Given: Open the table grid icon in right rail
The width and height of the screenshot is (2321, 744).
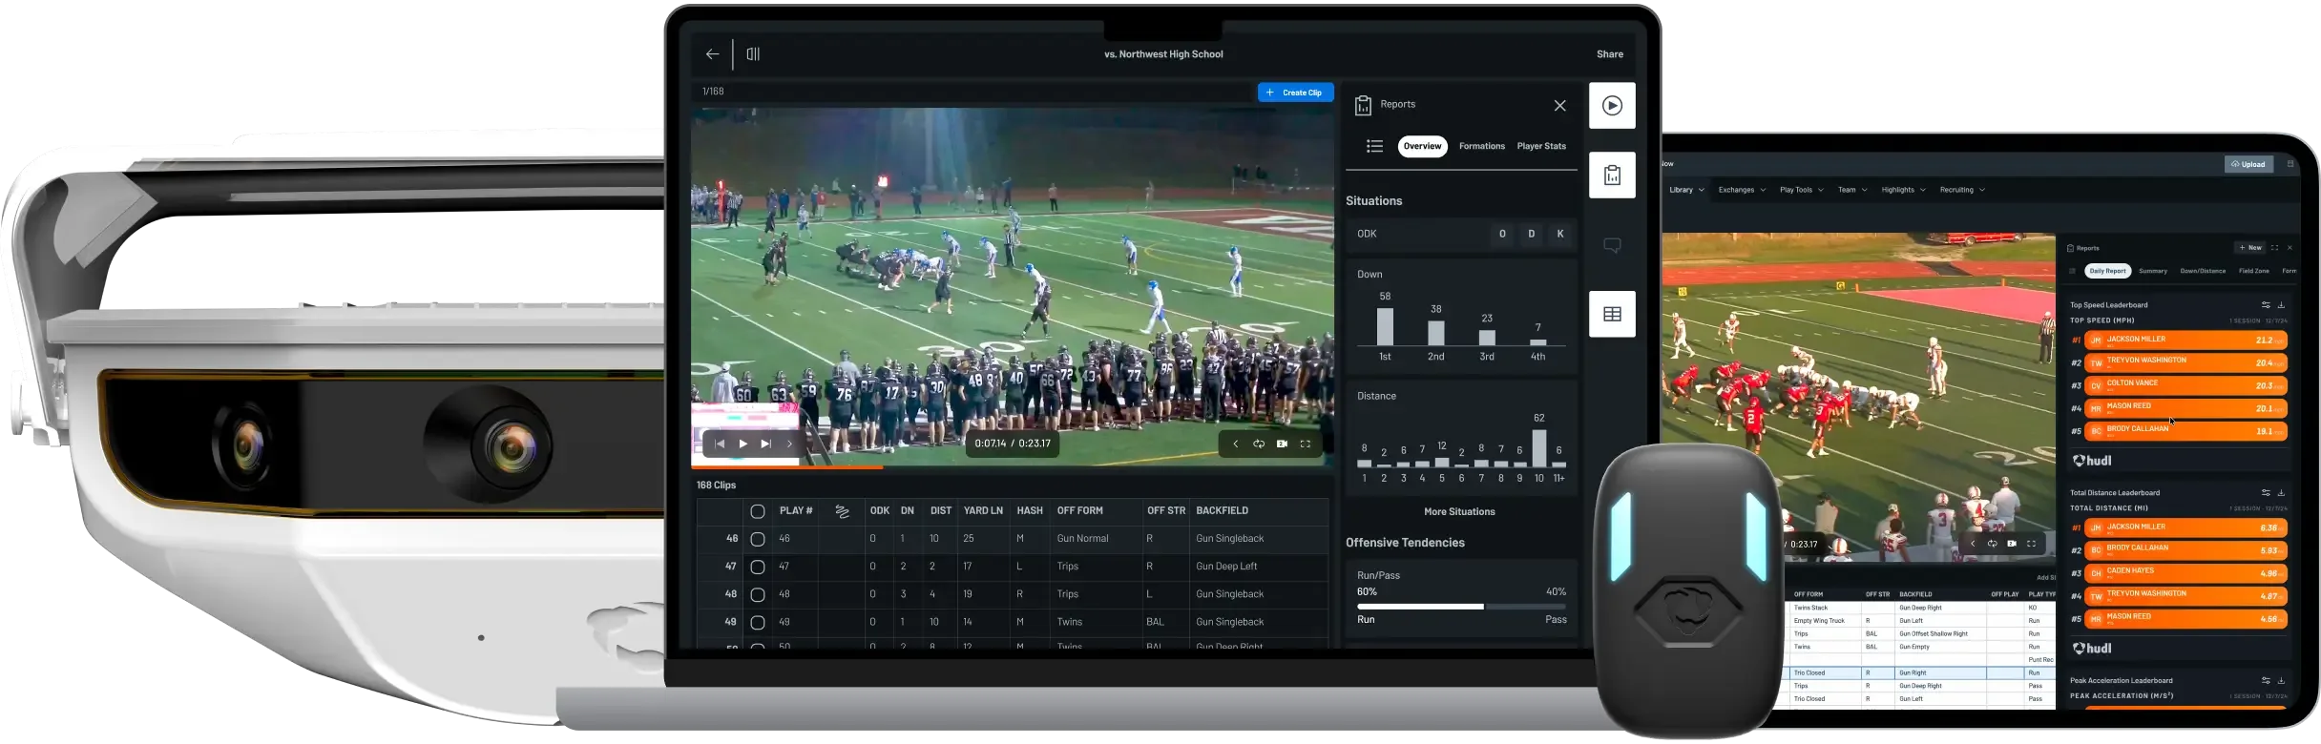Looking at the screenshot, I should click(1612, 314).
